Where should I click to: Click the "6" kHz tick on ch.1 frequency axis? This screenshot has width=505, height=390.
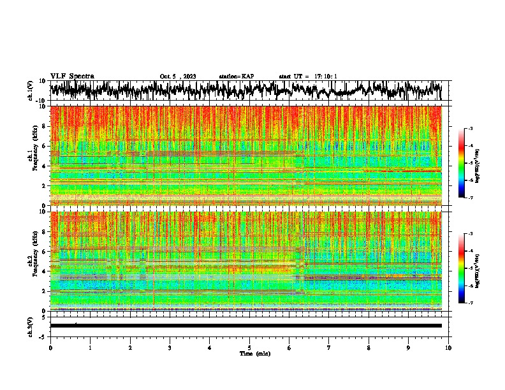tap(44, 146)
